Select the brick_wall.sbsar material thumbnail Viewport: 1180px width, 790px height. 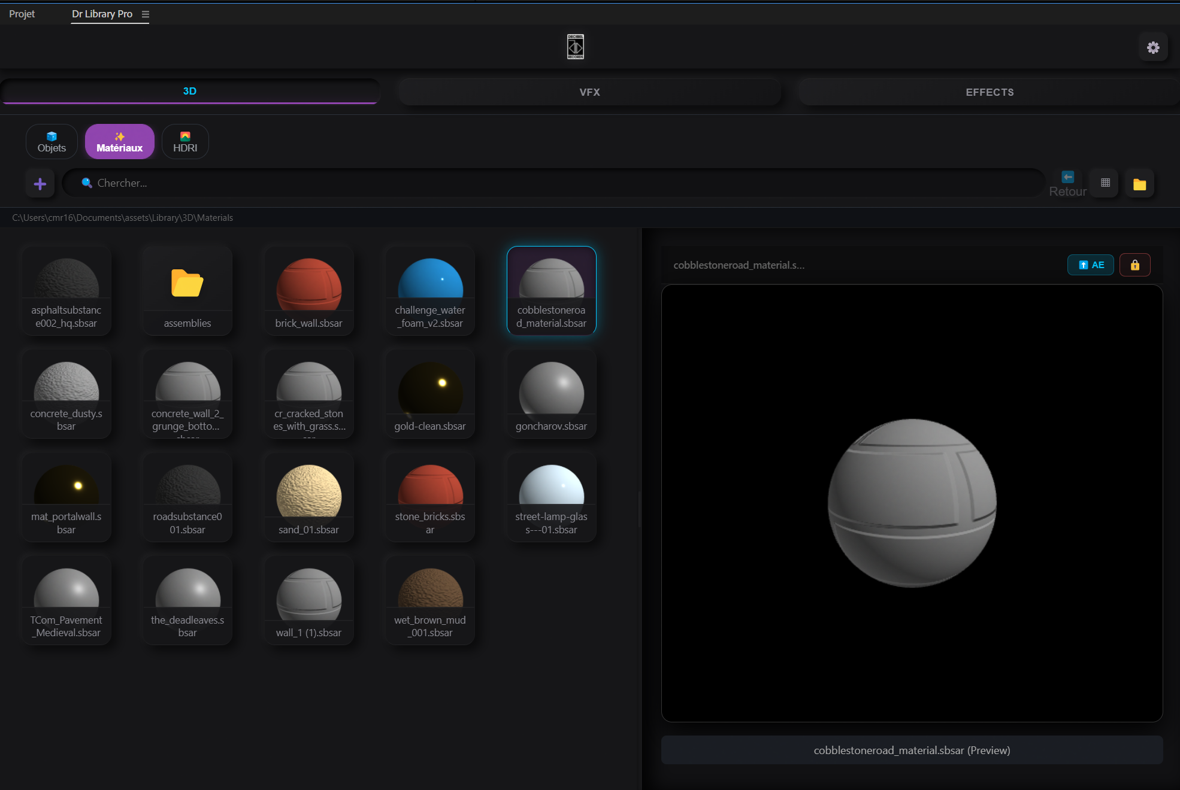pyautogui.click(x=309, y=291)
